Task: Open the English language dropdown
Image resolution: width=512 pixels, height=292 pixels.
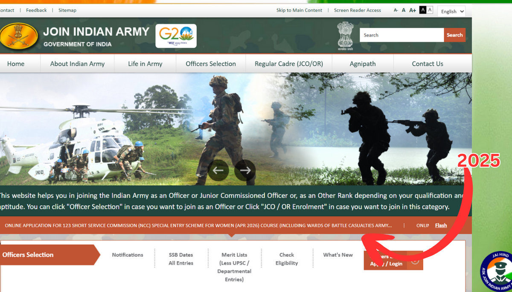Action: tap(451, 12)
